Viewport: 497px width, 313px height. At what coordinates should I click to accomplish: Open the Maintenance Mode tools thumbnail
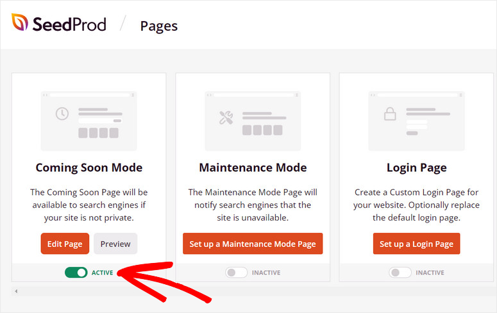(x=253, y=121)
